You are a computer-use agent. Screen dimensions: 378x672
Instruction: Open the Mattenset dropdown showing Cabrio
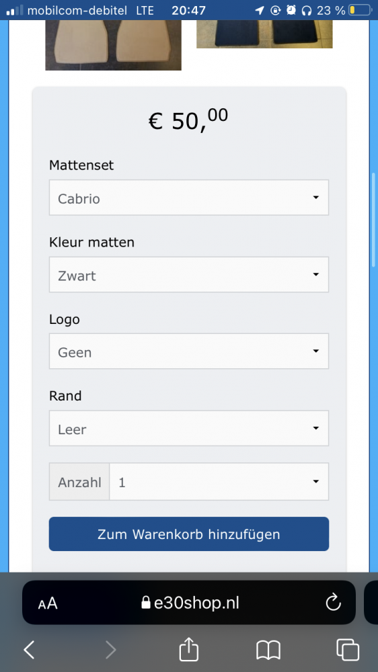tap(189, 198)
